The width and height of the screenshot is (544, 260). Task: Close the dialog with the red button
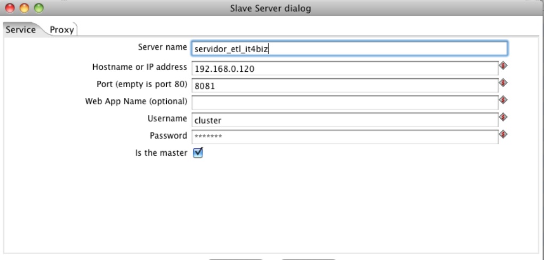pyautogui.click(x=11, y=9)
